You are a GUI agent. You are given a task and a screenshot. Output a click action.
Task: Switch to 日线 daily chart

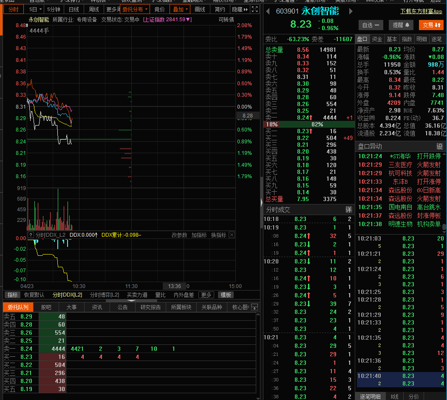pyautogui.click(x=74, y=9)
